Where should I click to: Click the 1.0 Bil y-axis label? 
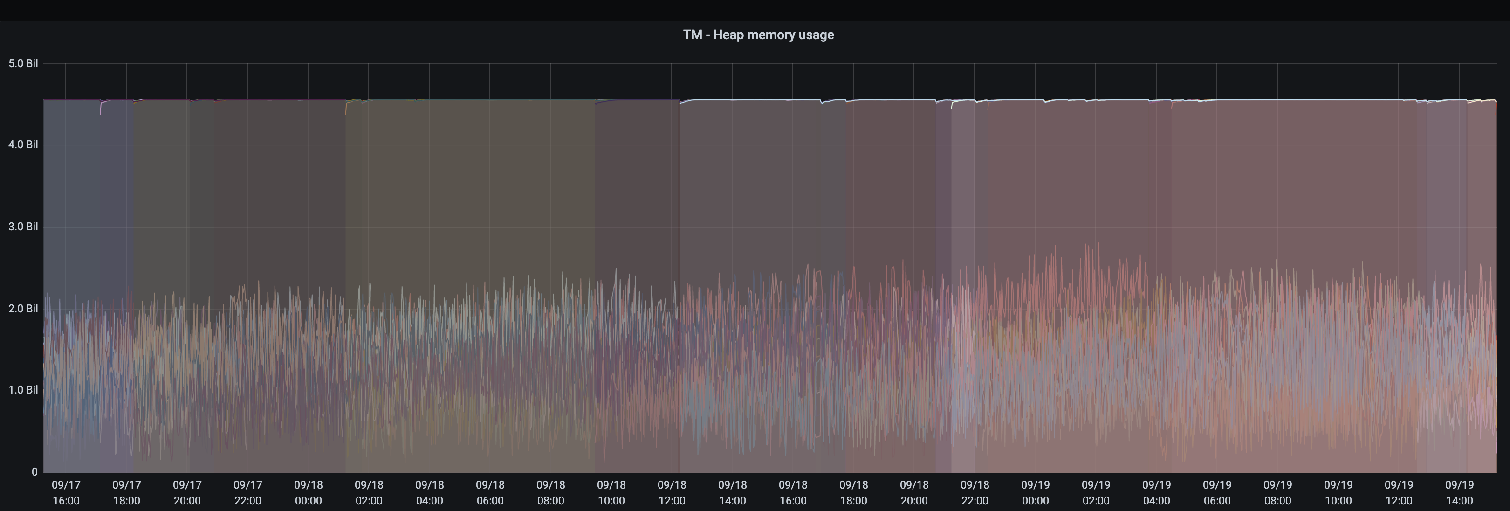click(x=23, y=390)
